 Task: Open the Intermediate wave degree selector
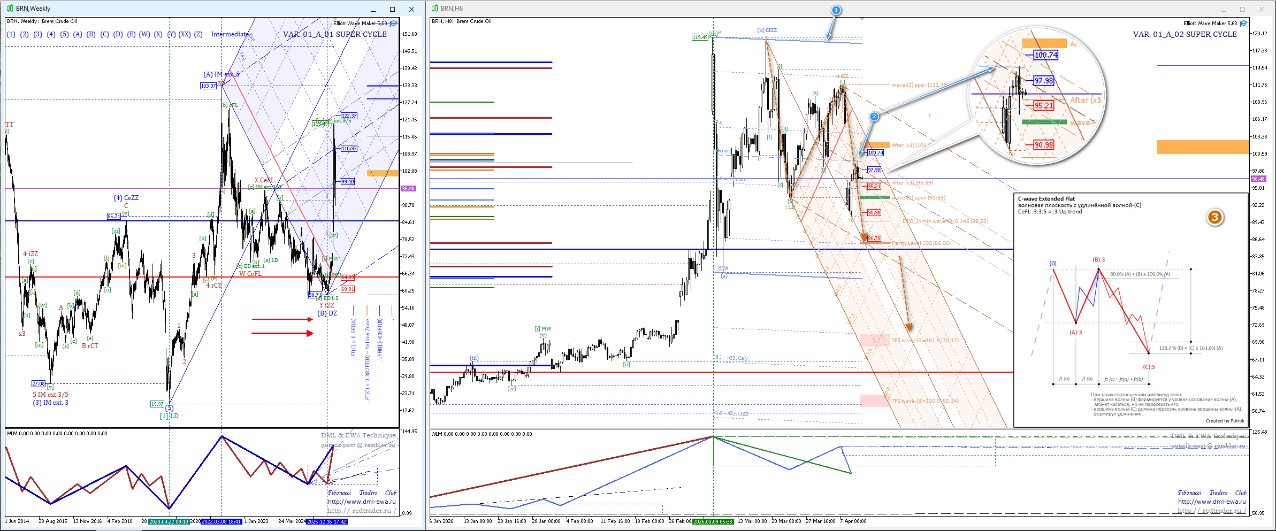230,34
